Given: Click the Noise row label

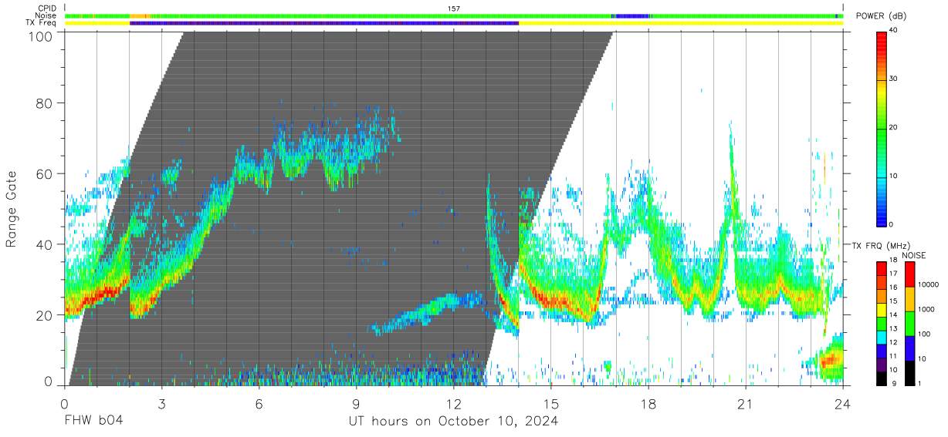Looking at the screenshot, I should tap(46, 15).
